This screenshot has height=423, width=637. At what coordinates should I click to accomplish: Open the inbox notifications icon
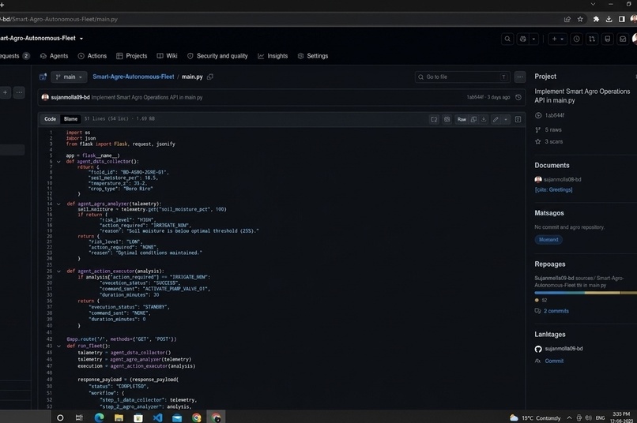point(623,39)
